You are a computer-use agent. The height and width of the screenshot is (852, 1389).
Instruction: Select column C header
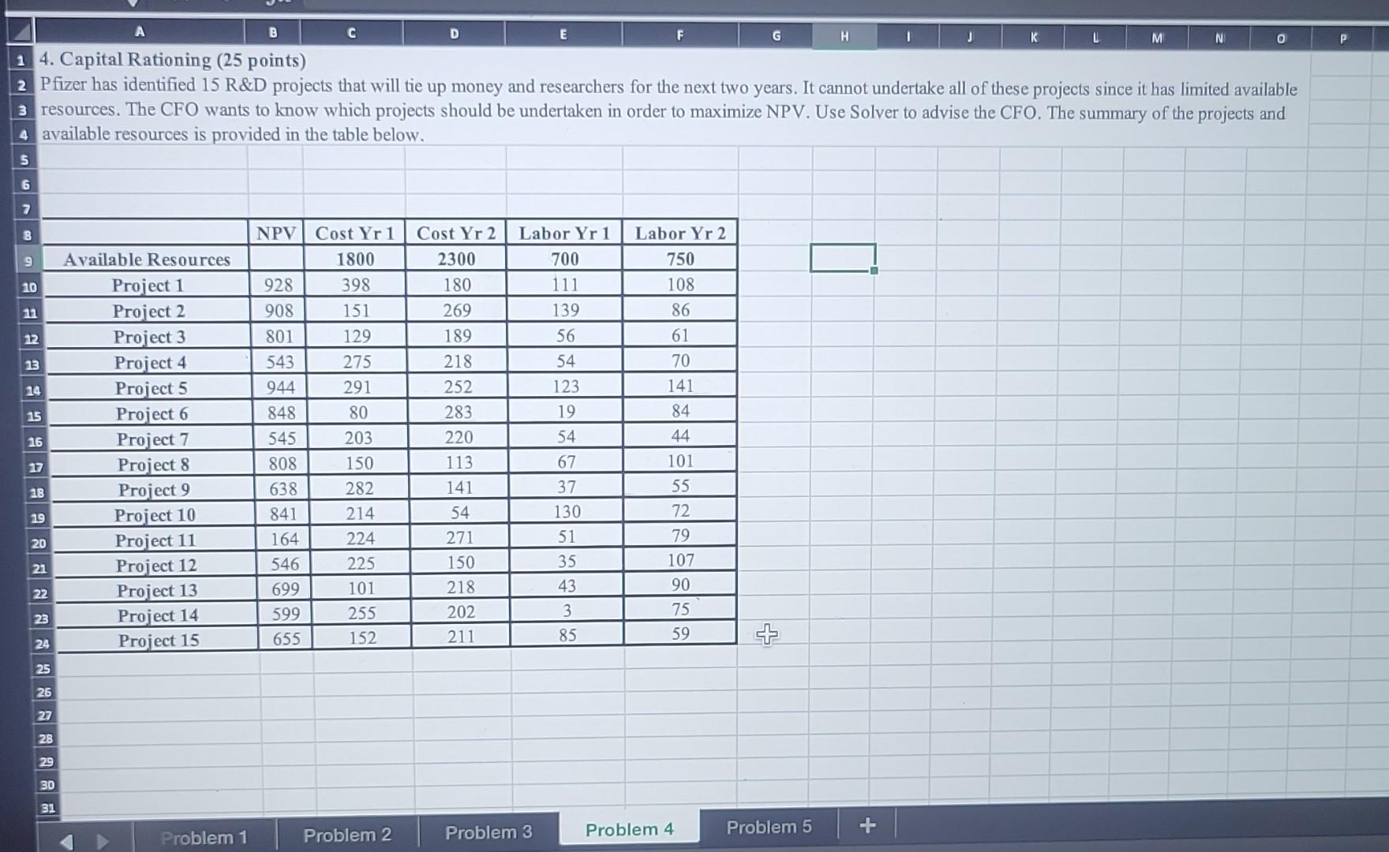[351, 33]
